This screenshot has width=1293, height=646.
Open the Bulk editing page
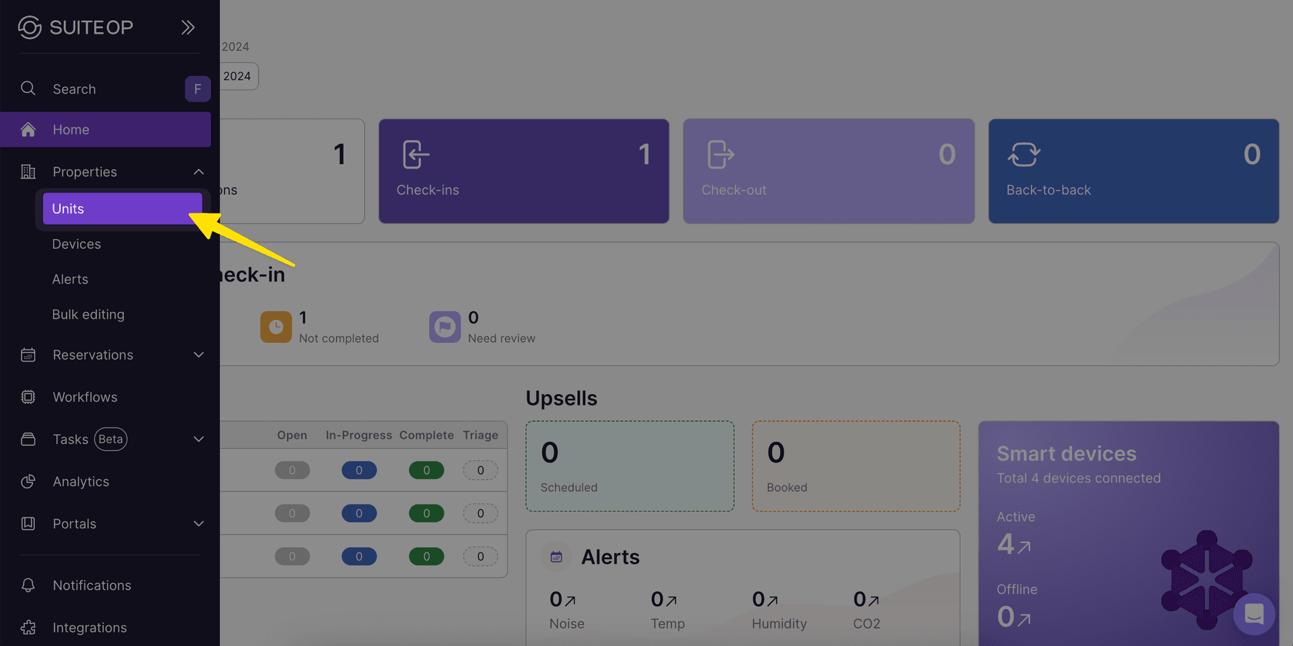coord(88,314)
